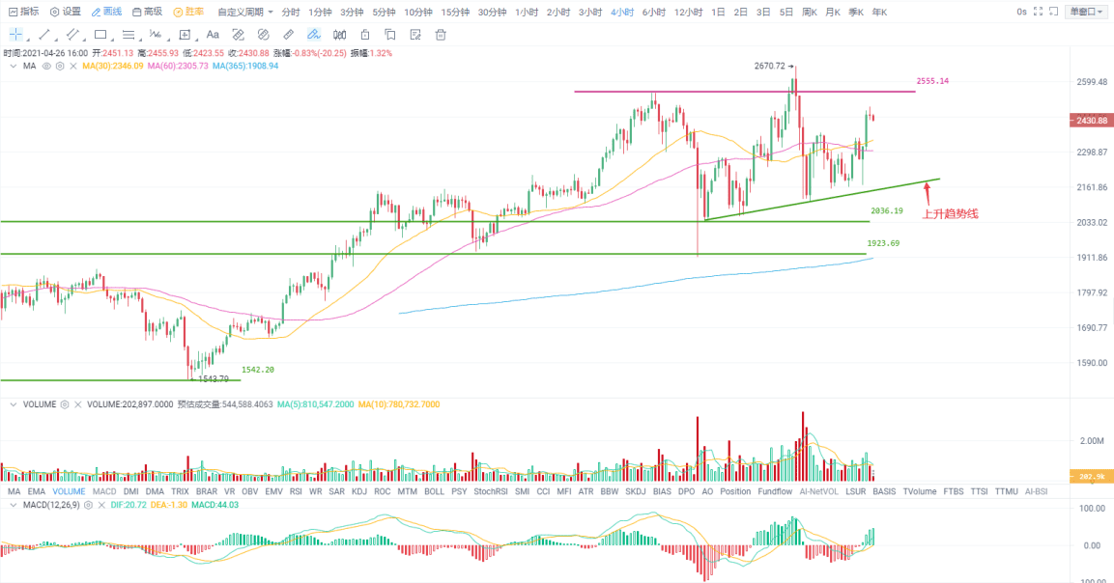The width and height of the screenshot is (1114, 583).
Task: Open the 高级 advanced menu
Action: (x=148, y=12)
